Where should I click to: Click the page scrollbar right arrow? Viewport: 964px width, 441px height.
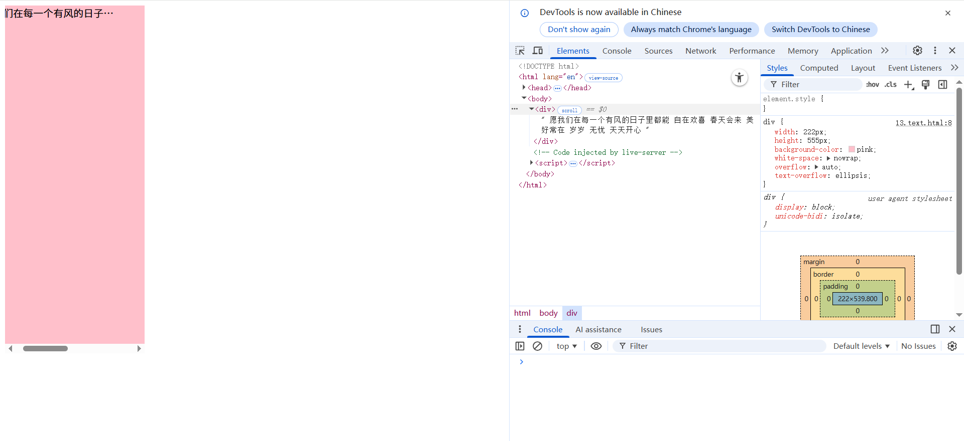tap(139, 348)
